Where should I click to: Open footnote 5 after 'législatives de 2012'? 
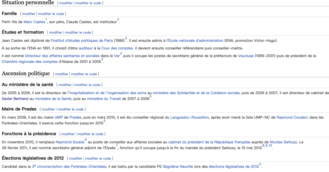pyautogui.click(x=260, y=164)
